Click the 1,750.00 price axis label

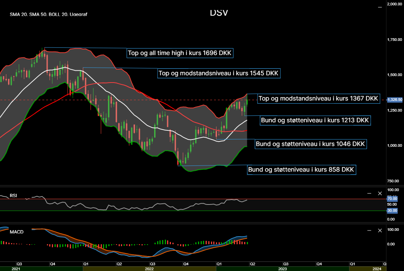394,39
